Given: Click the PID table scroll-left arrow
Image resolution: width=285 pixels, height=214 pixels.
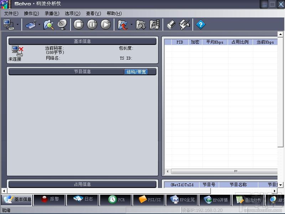Looking at the screenshot, I should [x=167, y=171].
